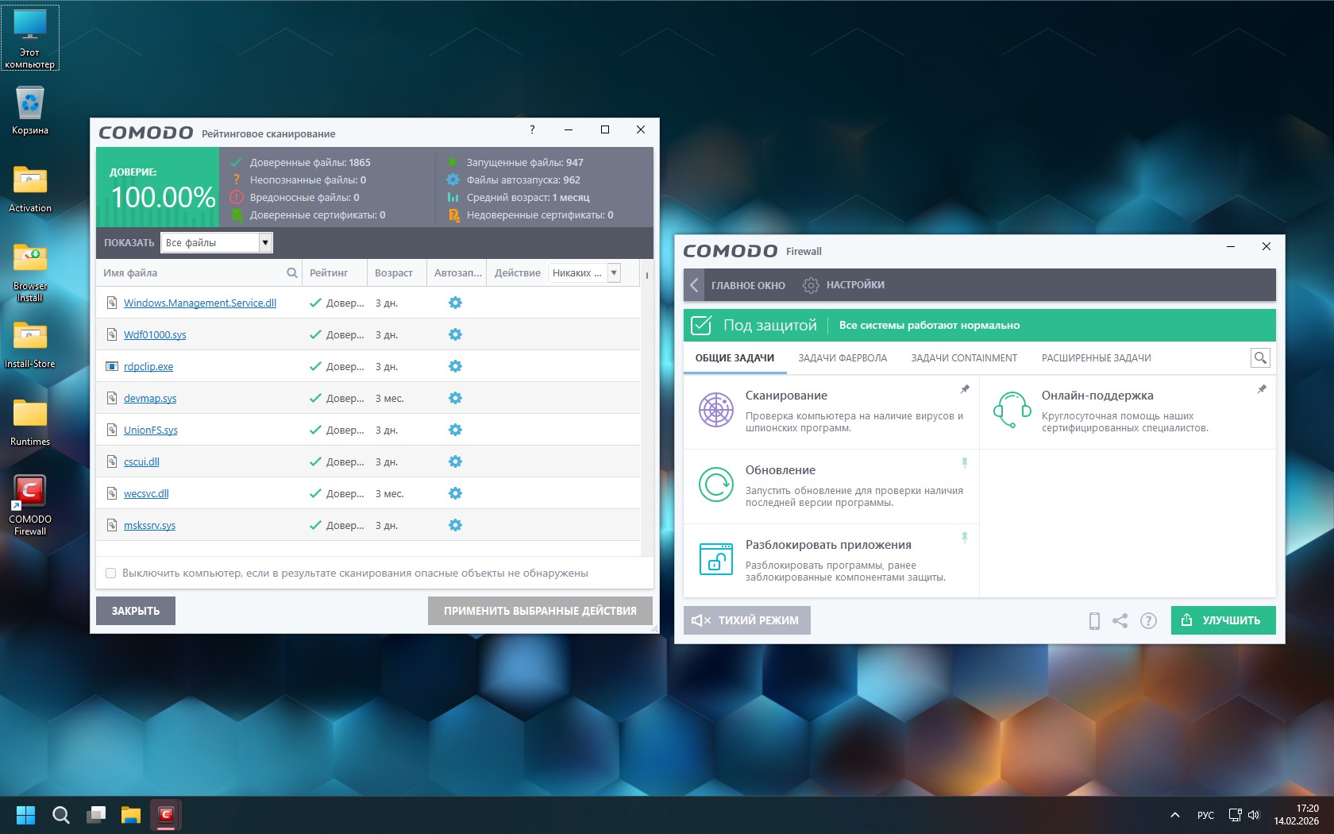Switch to the 'Расширенные задачи' tab
Image resolution: width=1334 pixels, height=834 pixels.
[x=1096, y=358]
